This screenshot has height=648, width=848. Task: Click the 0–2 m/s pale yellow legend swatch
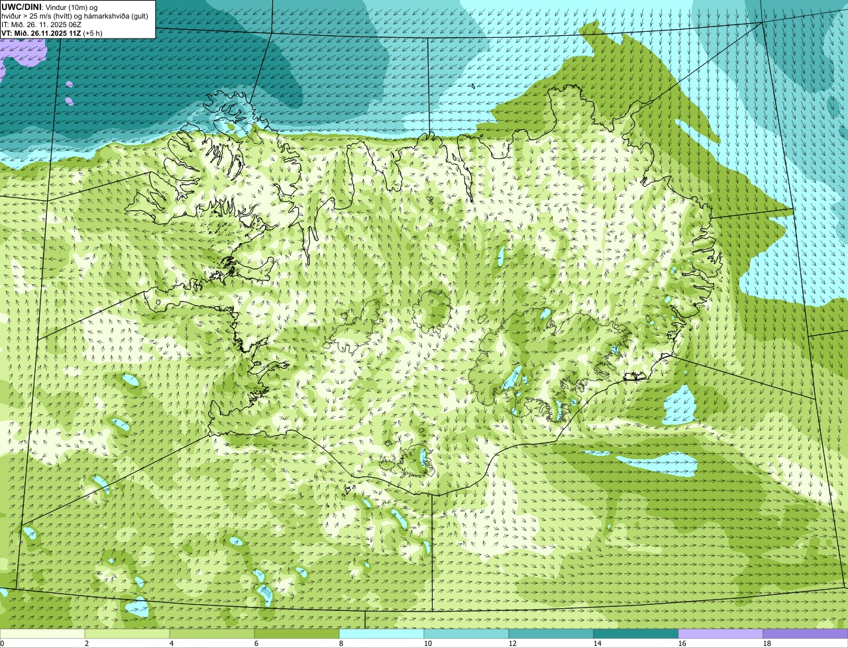(42, 634)
